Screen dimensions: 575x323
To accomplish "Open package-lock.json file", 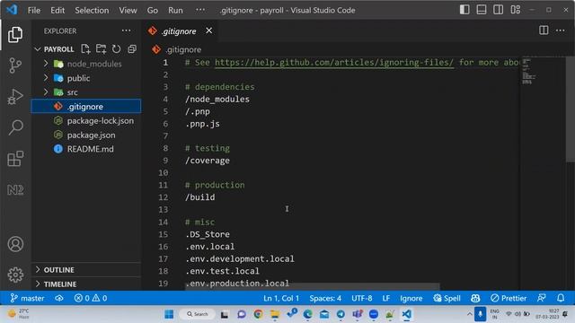I will [86, 121].
